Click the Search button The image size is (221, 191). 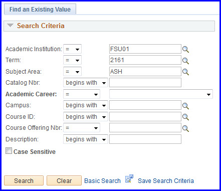pyautogui.click(x=24, y=180)
